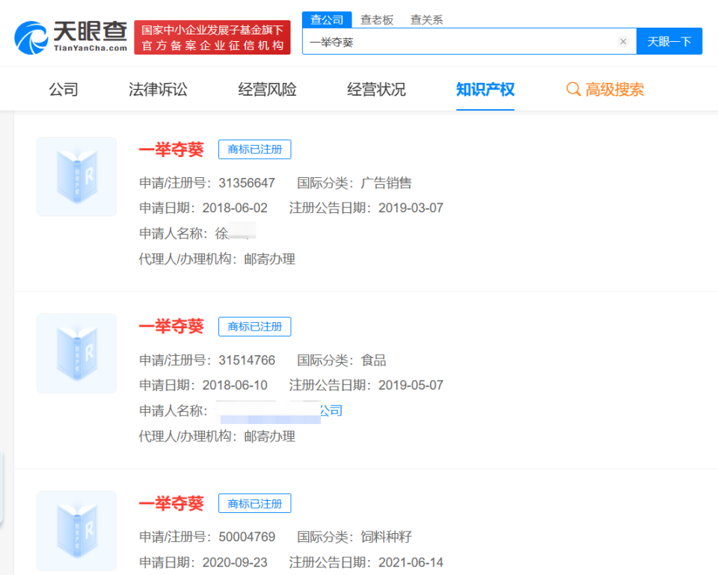Click the 国际分类: 饲料种籽 text
718x575 pixels.
tap(355, 537)
